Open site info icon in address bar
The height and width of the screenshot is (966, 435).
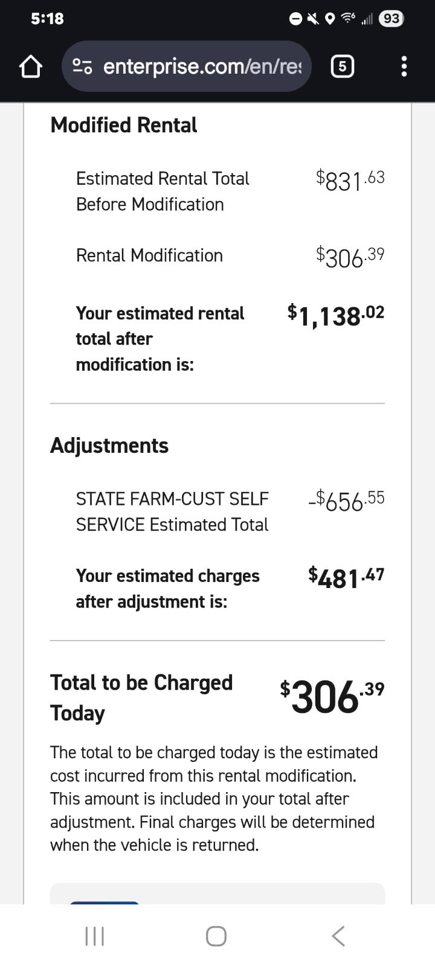[x=82, y=66]
